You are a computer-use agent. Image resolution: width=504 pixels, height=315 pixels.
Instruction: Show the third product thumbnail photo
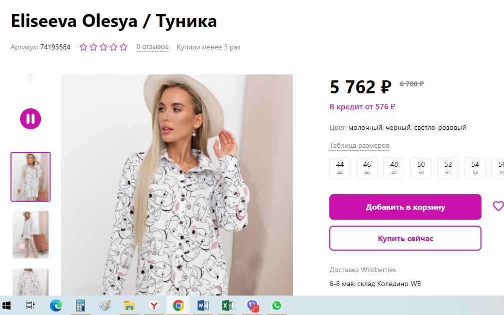[x=31, y=282]
